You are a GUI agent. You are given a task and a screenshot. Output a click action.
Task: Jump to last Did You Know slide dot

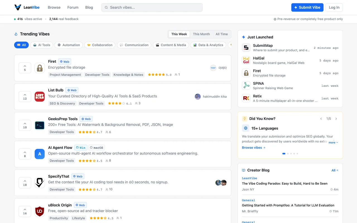[x=297, y=154]
